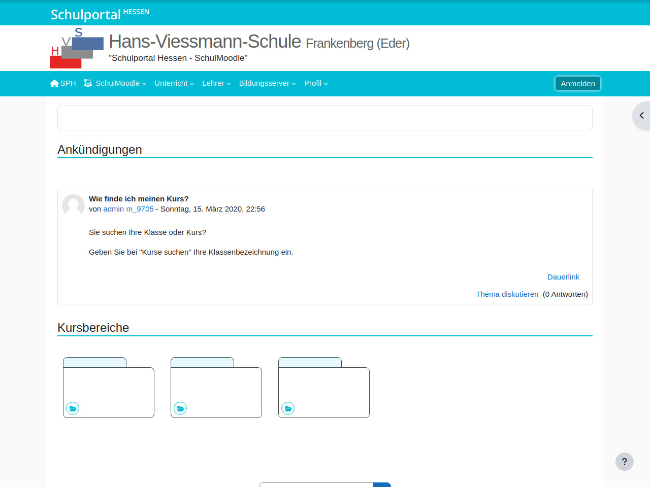
Task: Click the Dauerlink permalink
Action: click(x=563, y=277)
